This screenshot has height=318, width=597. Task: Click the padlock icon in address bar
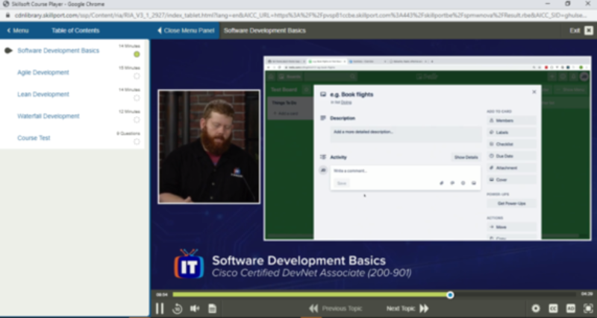pyautogui.click(x=7, y=15)
